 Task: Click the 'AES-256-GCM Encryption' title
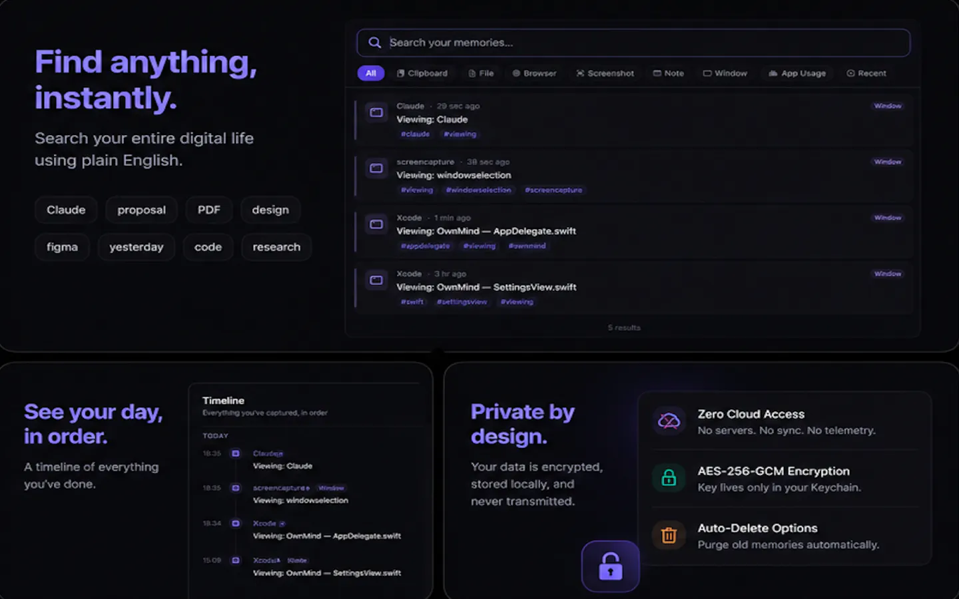tap(774, 471)
